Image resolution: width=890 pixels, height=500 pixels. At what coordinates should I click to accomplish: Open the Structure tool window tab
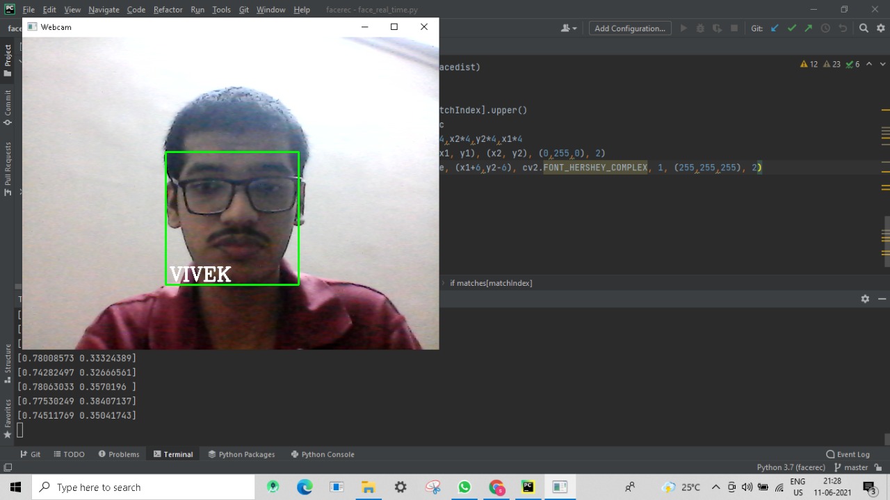pos(8,363)
